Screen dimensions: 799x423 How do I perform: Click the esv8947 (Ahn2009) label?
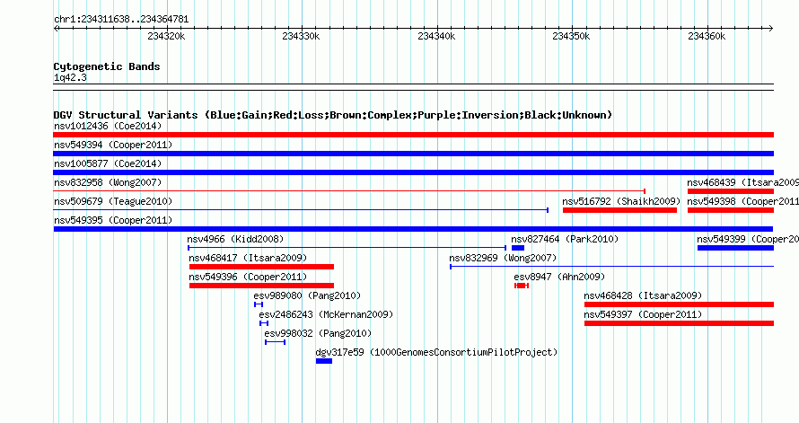coord(559,277)
